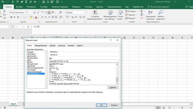
Task: Open the number format dropdown showing Общий
Action: pyautogui.click(x=84, y=12)
